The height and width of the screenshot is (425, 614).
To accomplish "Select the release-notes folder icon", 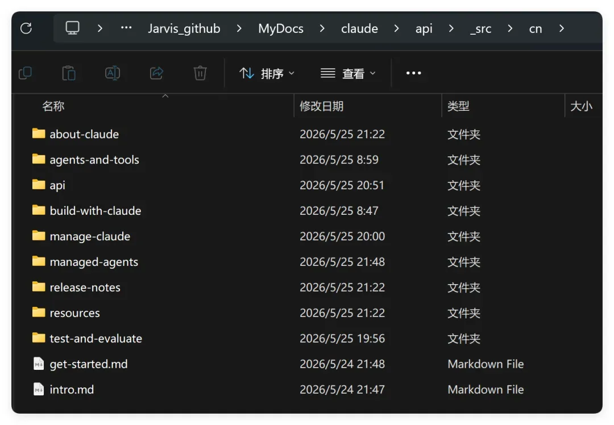I will tap(39, 287).
